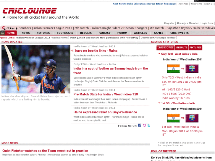Click the MORE NEWS section heading

coord(9,143)
